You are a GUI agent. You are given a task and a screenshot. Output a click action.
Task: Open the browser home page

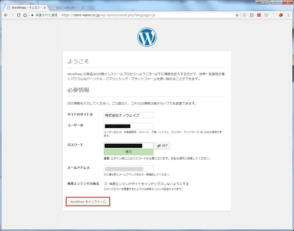pos(25,15)
